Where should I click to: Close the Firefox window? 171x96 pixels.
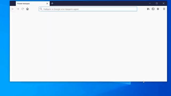point(164,3)
